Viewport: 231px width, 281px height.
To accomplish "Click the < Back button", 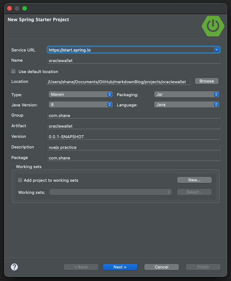I will coord(81,267).
